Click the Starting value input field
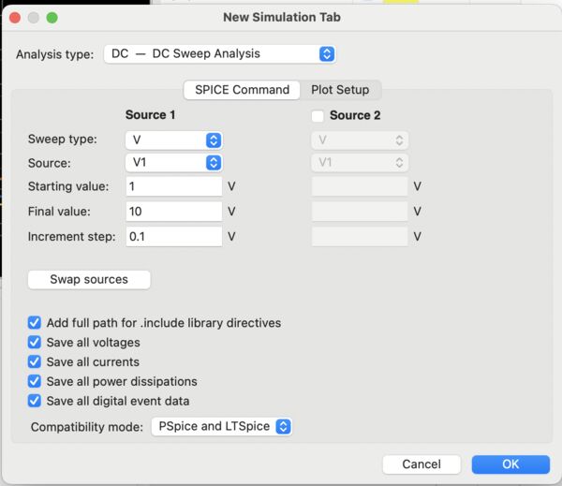The image size is (562, 486). click(x=174, y=186)
